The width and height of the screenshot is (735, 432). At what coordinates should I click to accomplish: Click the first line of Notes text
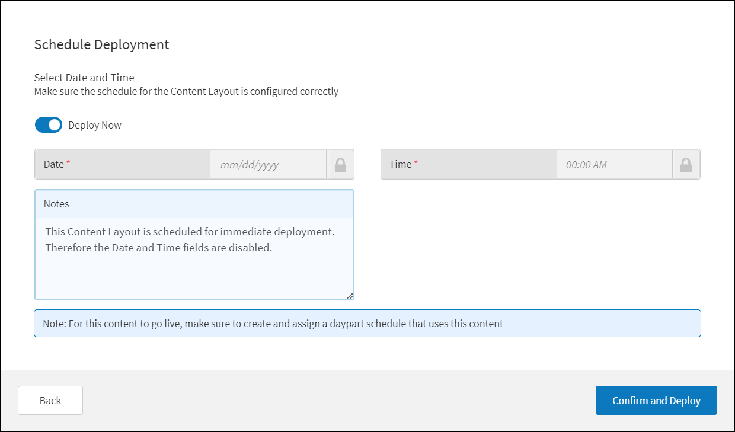pyautogui.click(x=190, y=232)
